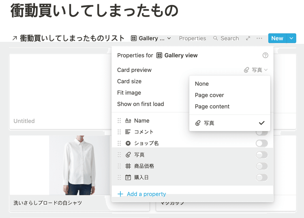This screenshot has height=218, width=304.
Task: Click the calendar date icon for 購入日
Action: tap(128, 177)
